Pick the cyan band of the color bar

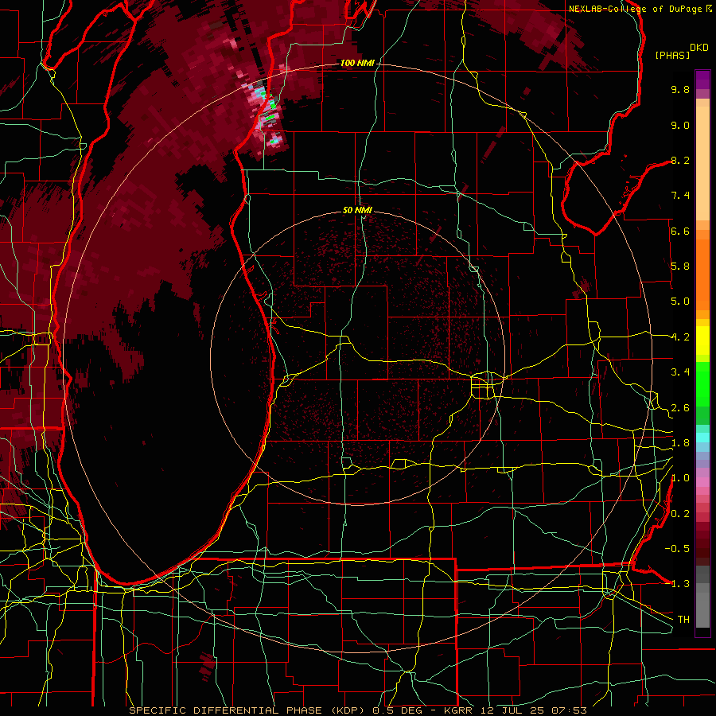tap(702, 438)
